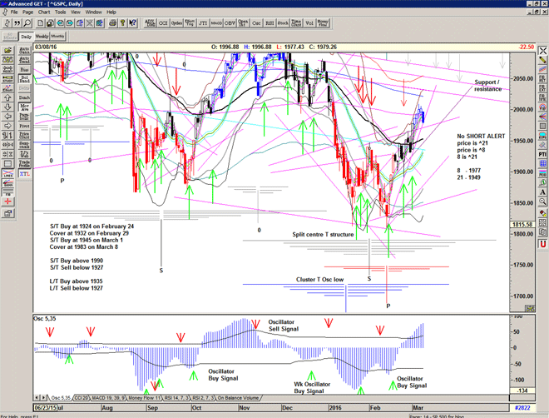The width and height of the screenshot is (549, 418).
Task: Open the Chart menu
Action: [43, 12]
